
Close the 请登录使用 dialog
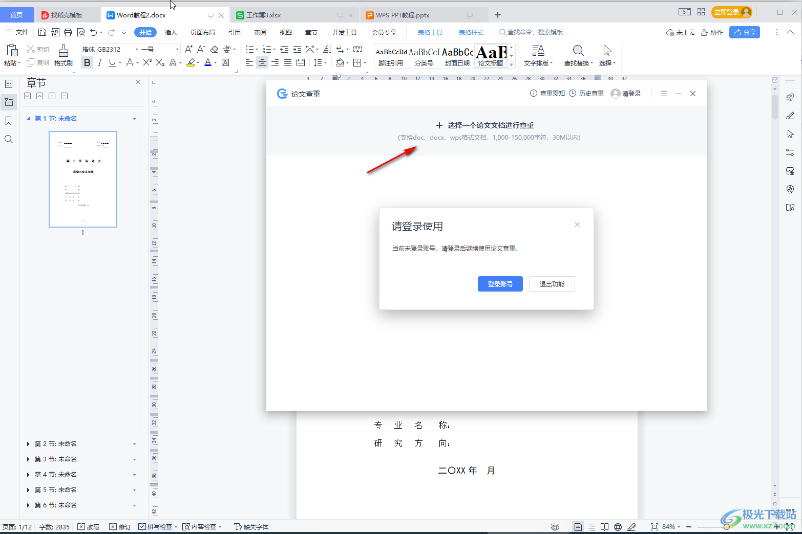[577, 225]
